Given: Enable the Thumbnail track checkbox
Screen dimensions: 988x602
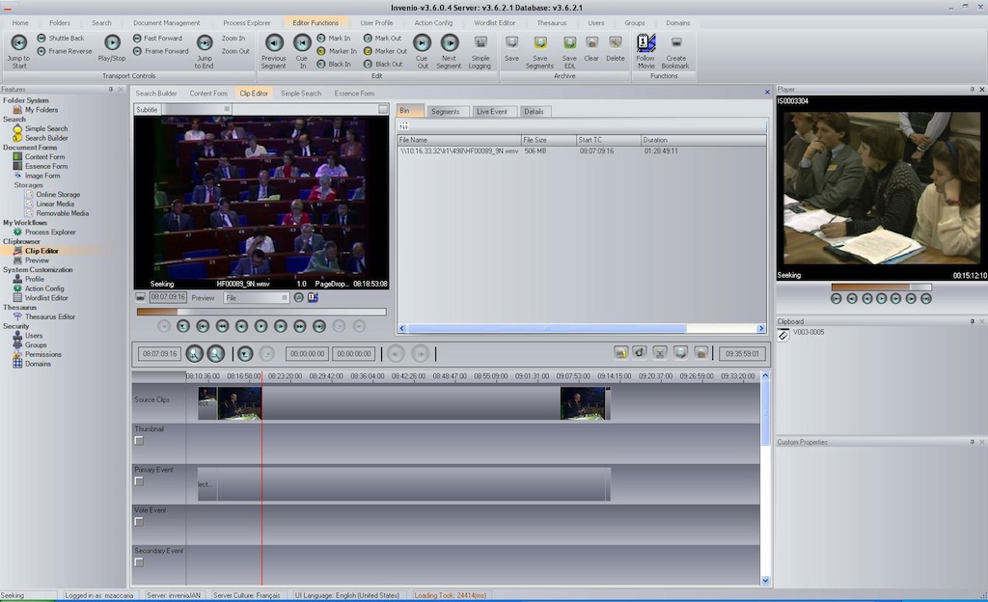Looking at the screenshot, I should click(x=139, y=441).
